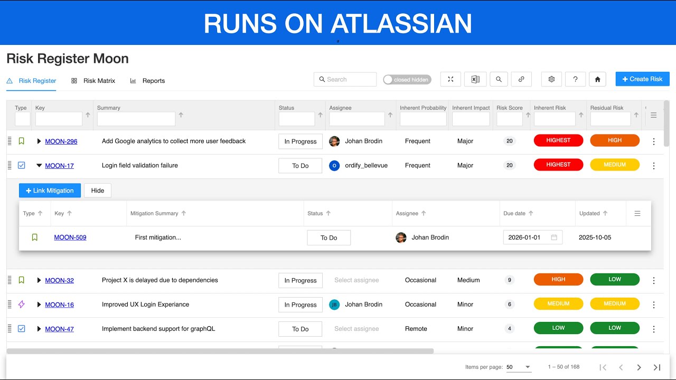The height and width of the screenshot is (380, 676).
Task: Click LOW residual risk badge for MOON-32
Action: 615,279
